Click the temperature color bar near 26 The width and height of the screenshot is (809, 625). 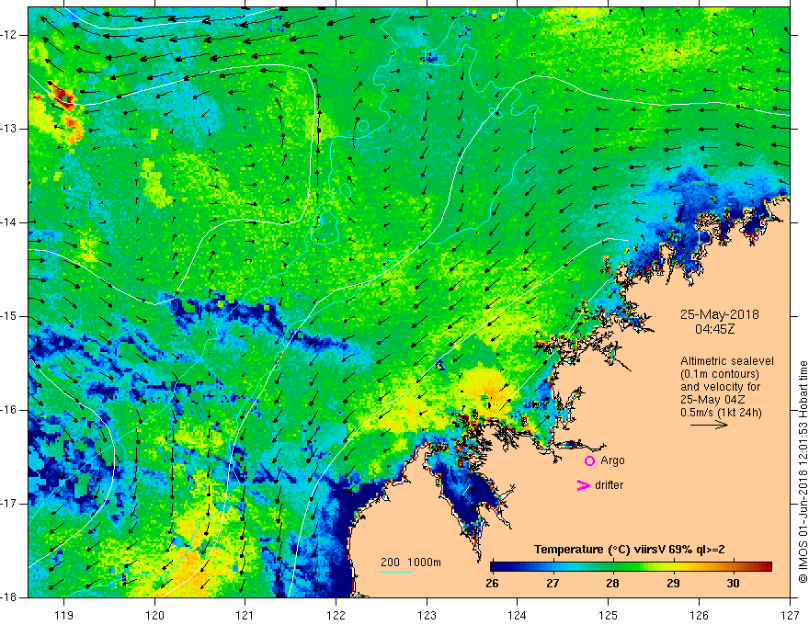click(494, 567)
